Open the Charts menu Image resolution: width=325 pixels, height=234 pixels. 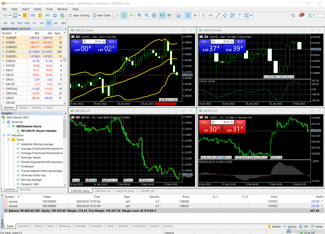coord(37,9)
